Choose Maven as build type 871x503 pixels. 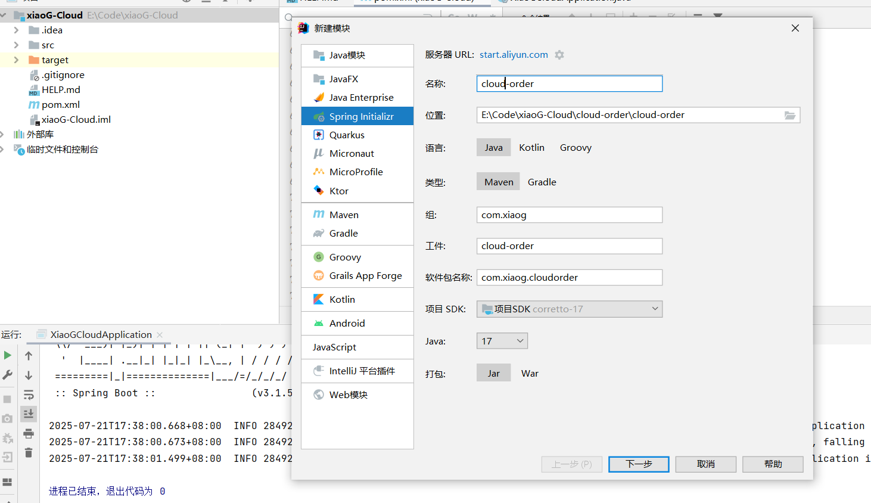click(x=499, y=182)
